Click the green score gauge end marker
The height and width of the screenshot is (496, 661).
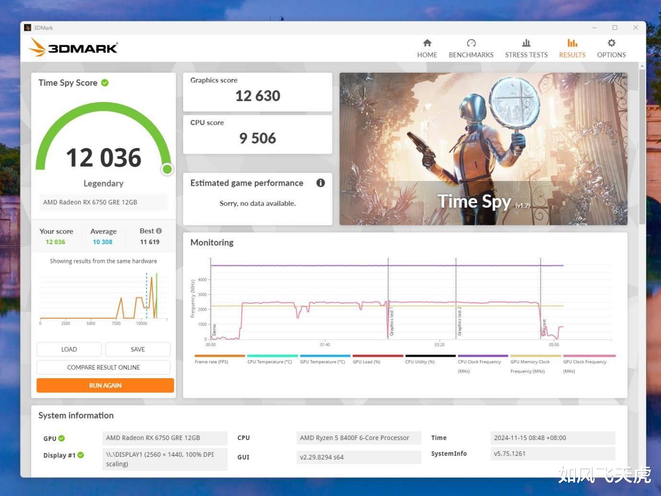[167, 169]
